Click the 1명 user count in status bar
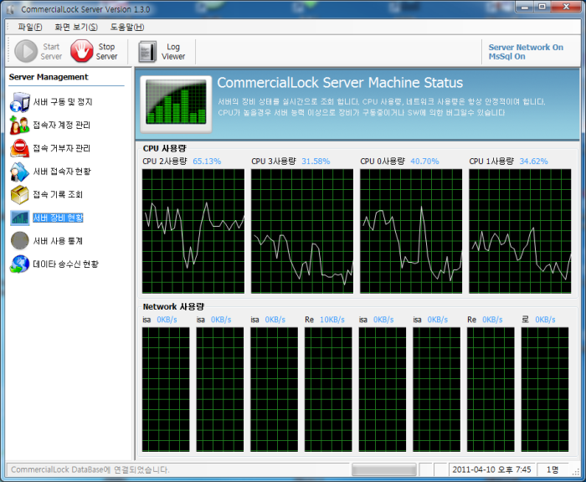The width and height of the screenshot is (586, 482). 553,469
